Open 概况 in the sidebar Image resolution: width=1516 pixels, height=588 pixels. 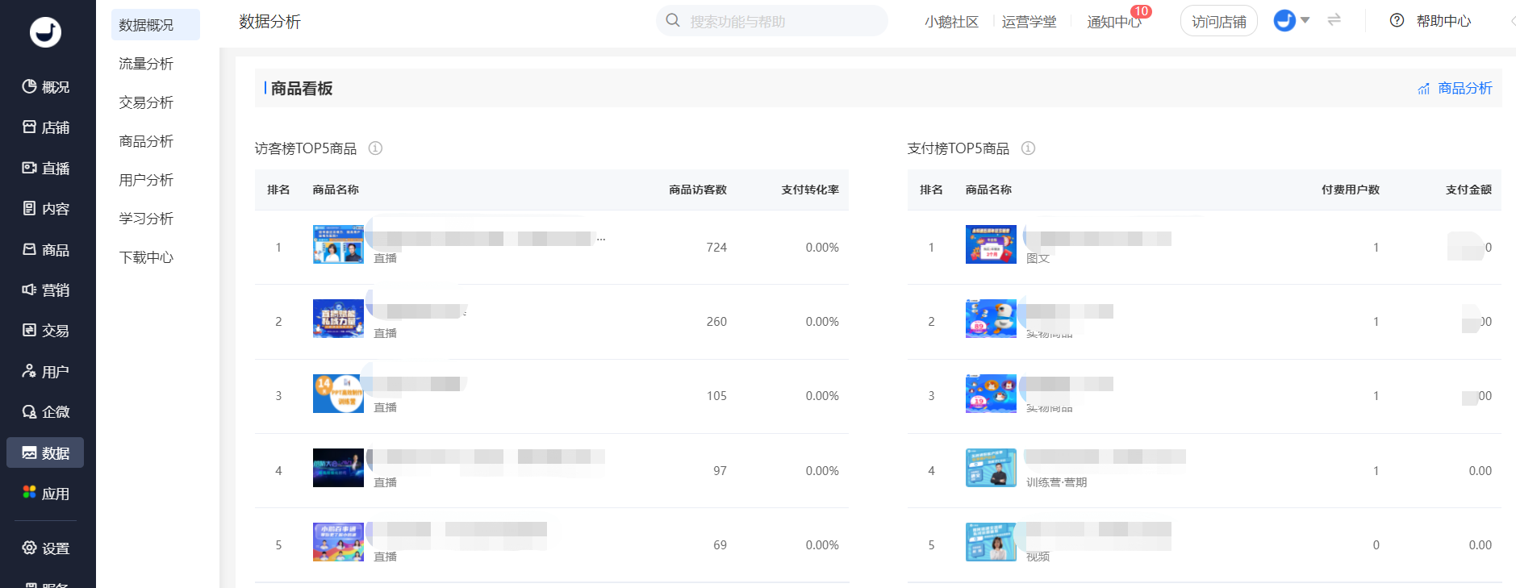coord(45,86)
